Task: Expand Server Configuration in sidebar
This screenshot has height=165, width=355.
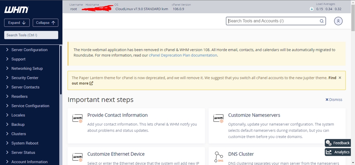Action: coord(30,50)
